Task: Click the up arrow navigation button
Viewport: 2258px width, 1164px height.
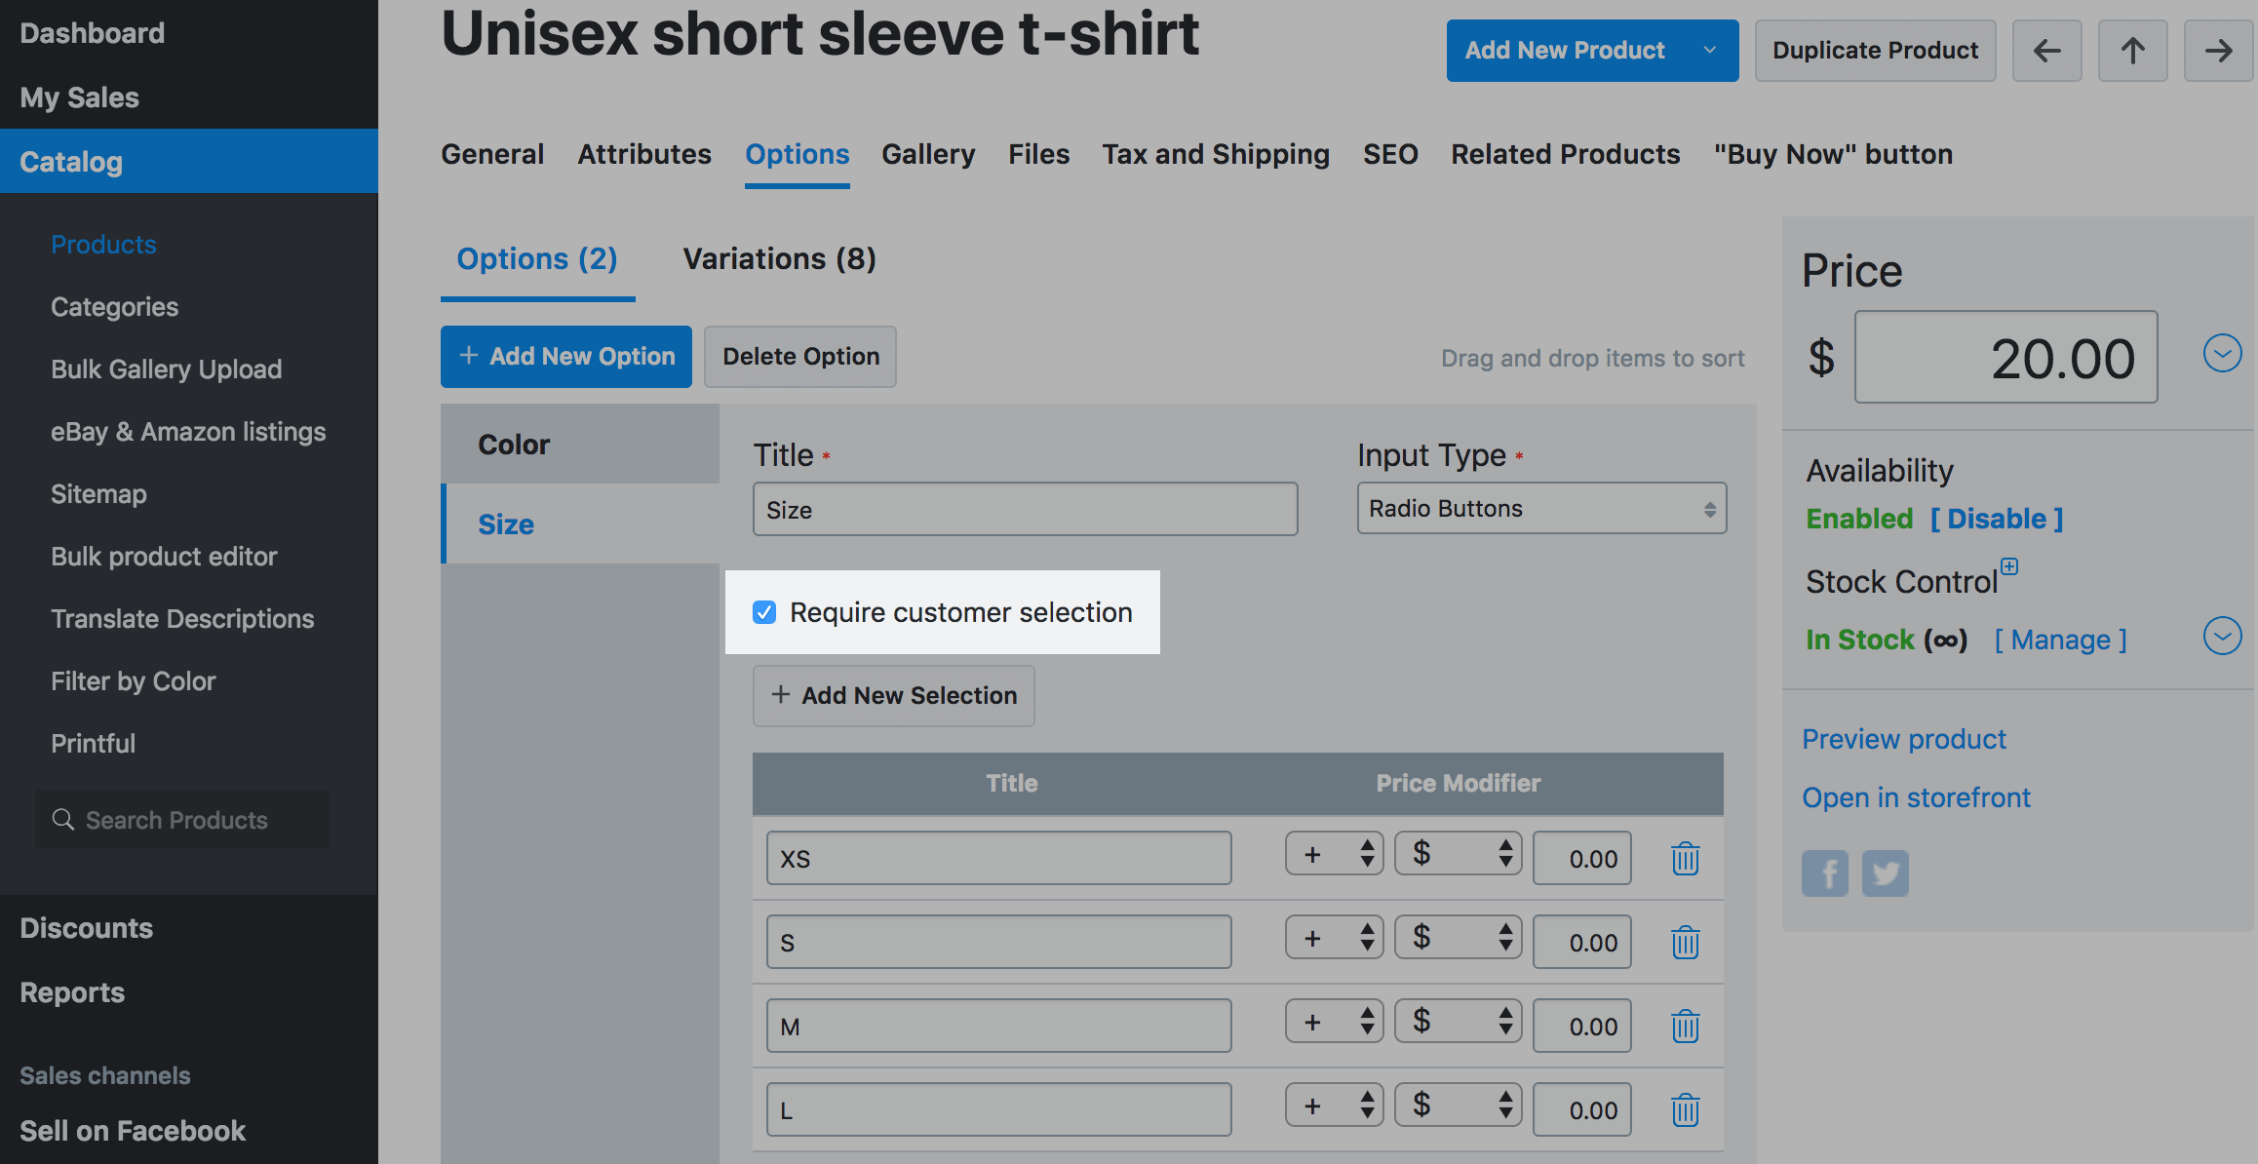Action: 2132,51
